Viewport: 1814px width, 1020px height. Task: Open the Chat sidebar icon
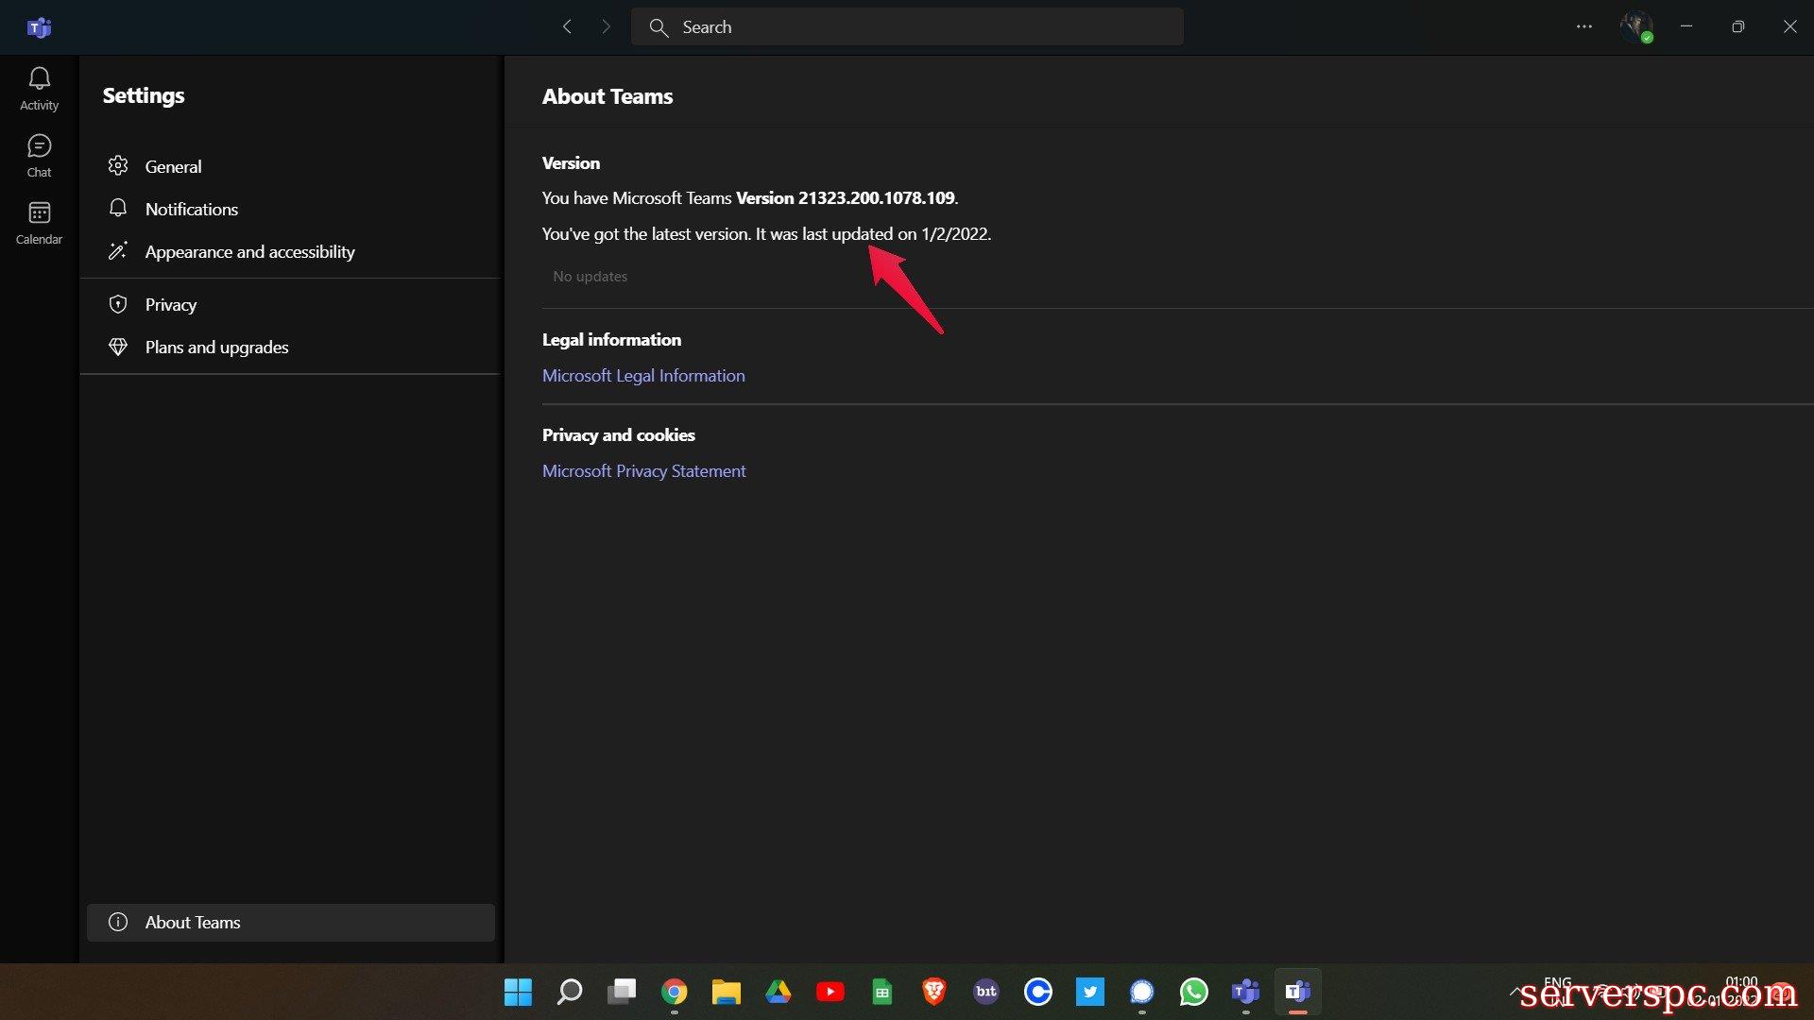(39, 156)
